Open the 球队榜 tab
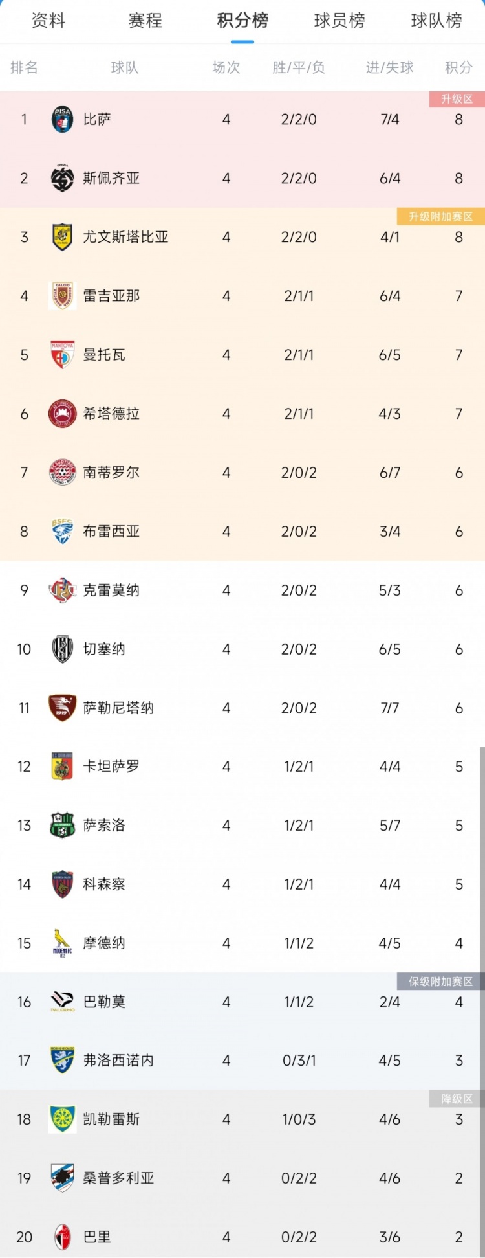485x1258 pixels. click(x=436, y=21)
